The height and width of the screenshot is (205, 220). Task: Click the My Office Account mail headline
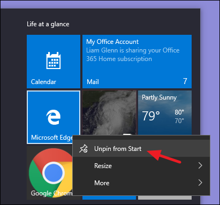(x=112, y=42)
